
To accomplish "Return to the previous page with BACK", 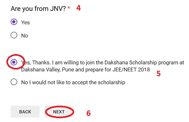I will (25, 112).
